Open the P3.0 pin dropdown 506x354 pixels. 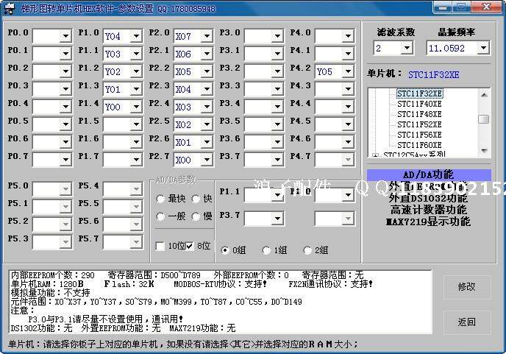pos(277,36)
